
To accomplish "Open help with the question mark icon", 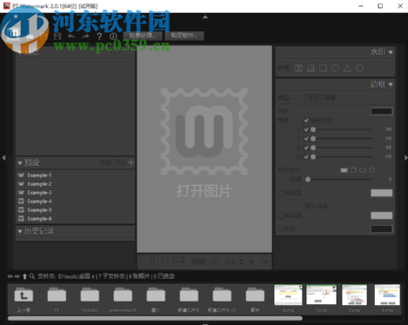I will 99,36.
